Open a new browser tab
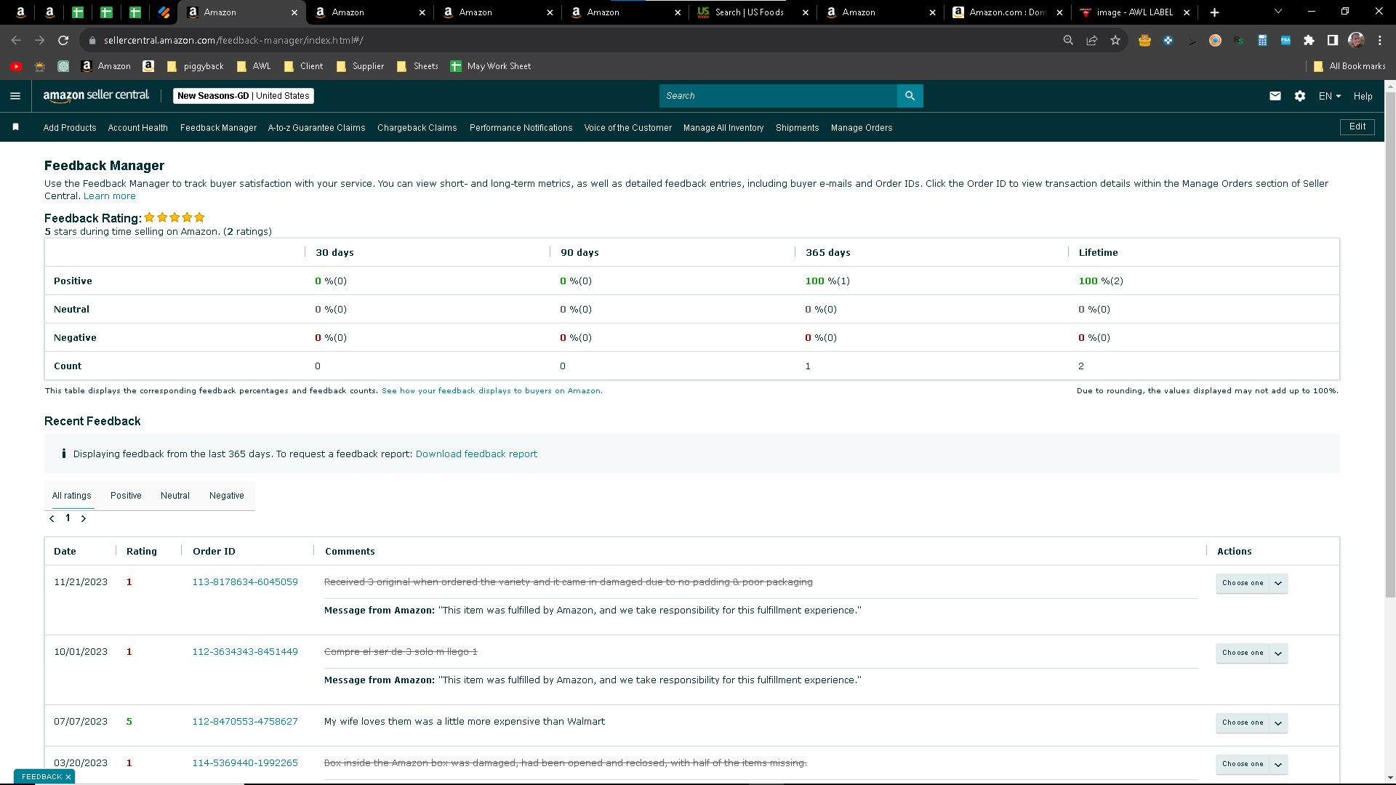The image size is (1396, 785). 1214,12
